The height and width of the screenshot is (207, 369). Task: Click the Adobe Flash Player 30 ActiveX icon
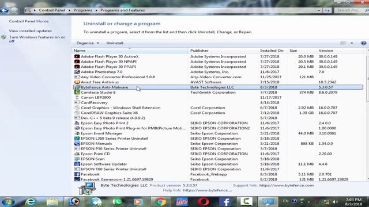point(77,56)
